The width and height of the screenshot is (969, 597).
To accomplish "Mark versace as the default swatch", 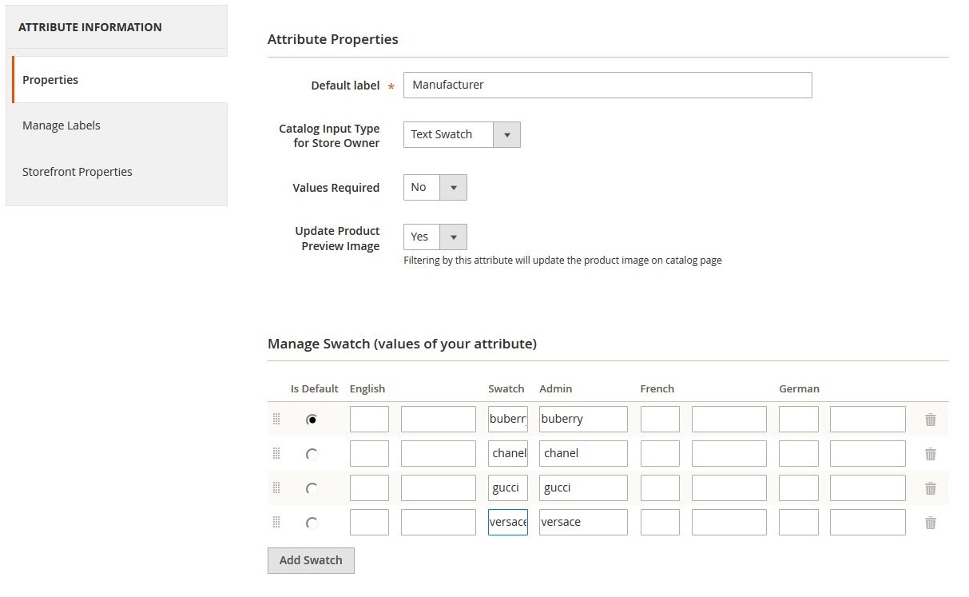I will 312,523.
